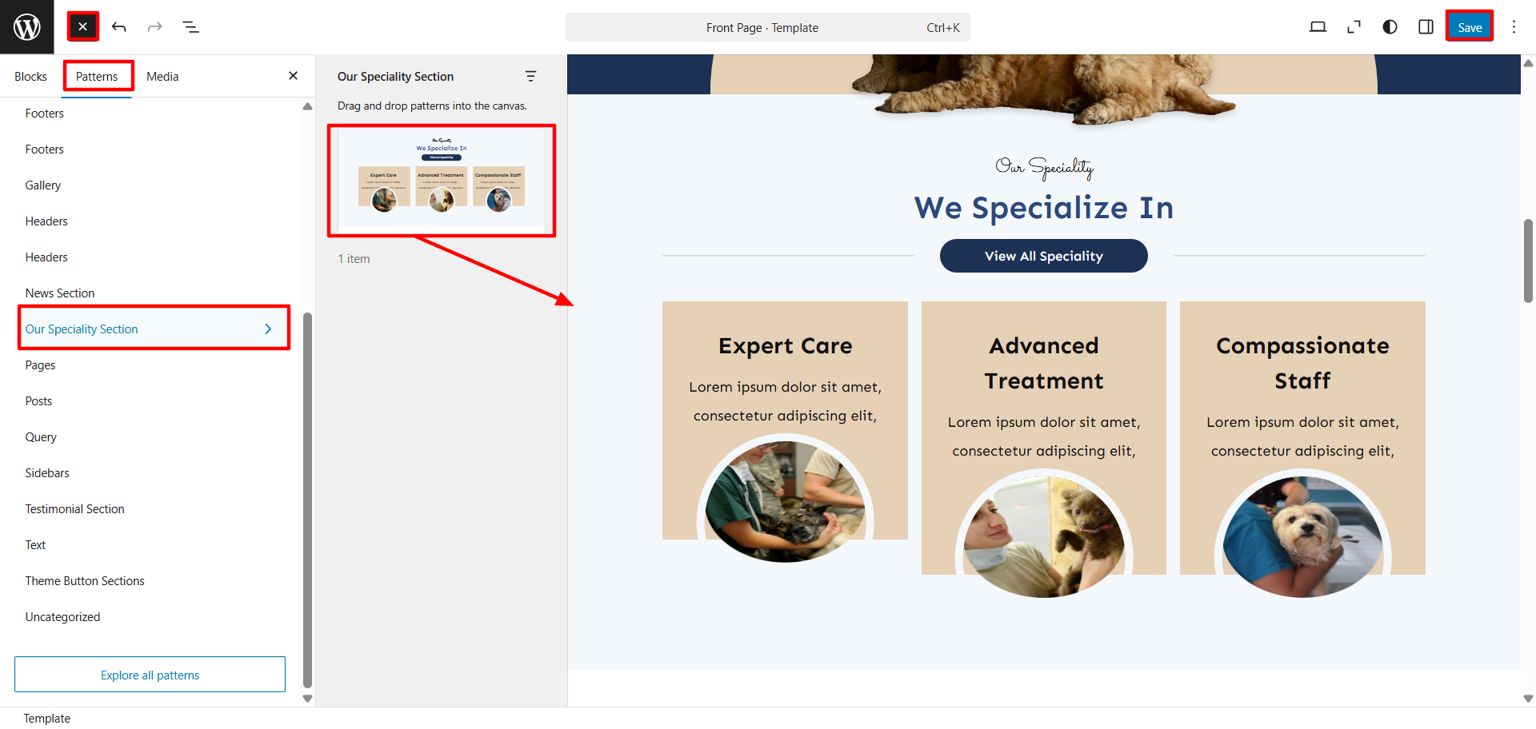This screenshot has width=1536, height=729.
Task: Toggle the Settings sidebar panel
Action: pos(1426,27)
